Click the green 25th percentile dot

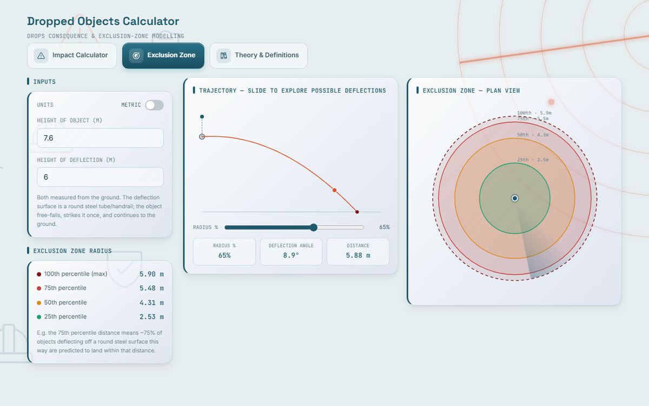coord(39,317)
